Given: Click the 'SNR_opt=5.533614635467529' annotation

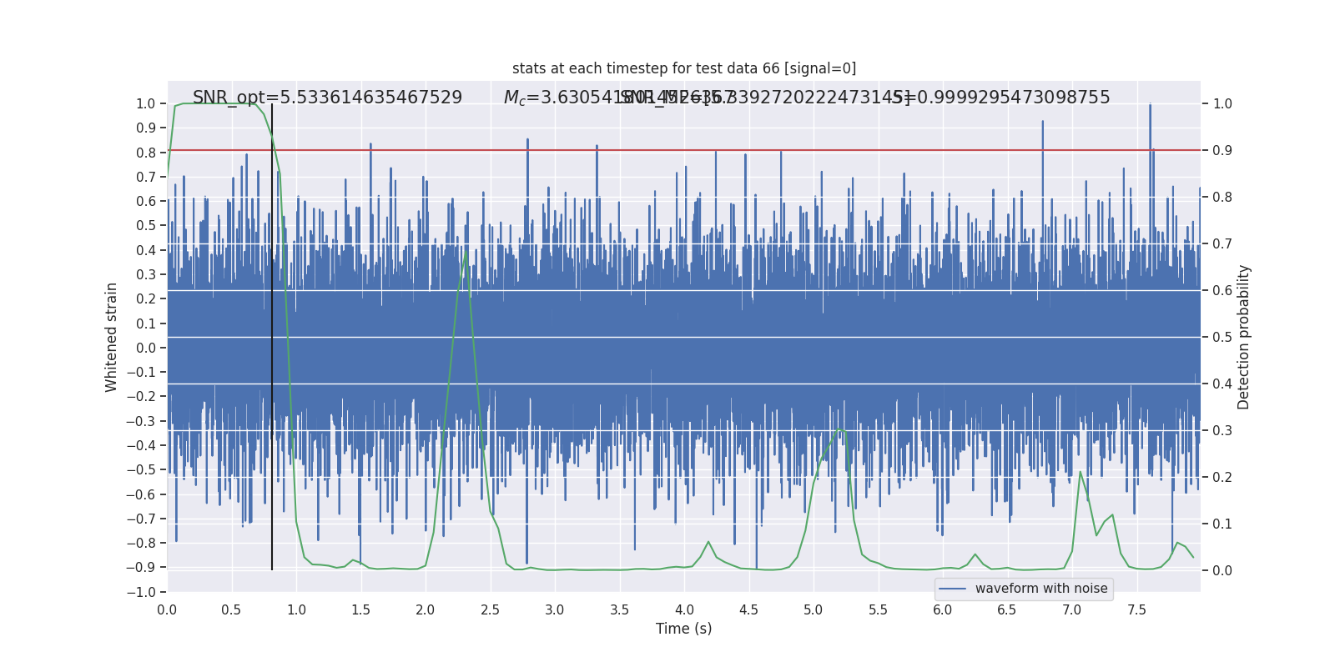Looking at the screenshot, I should (327, 98).
